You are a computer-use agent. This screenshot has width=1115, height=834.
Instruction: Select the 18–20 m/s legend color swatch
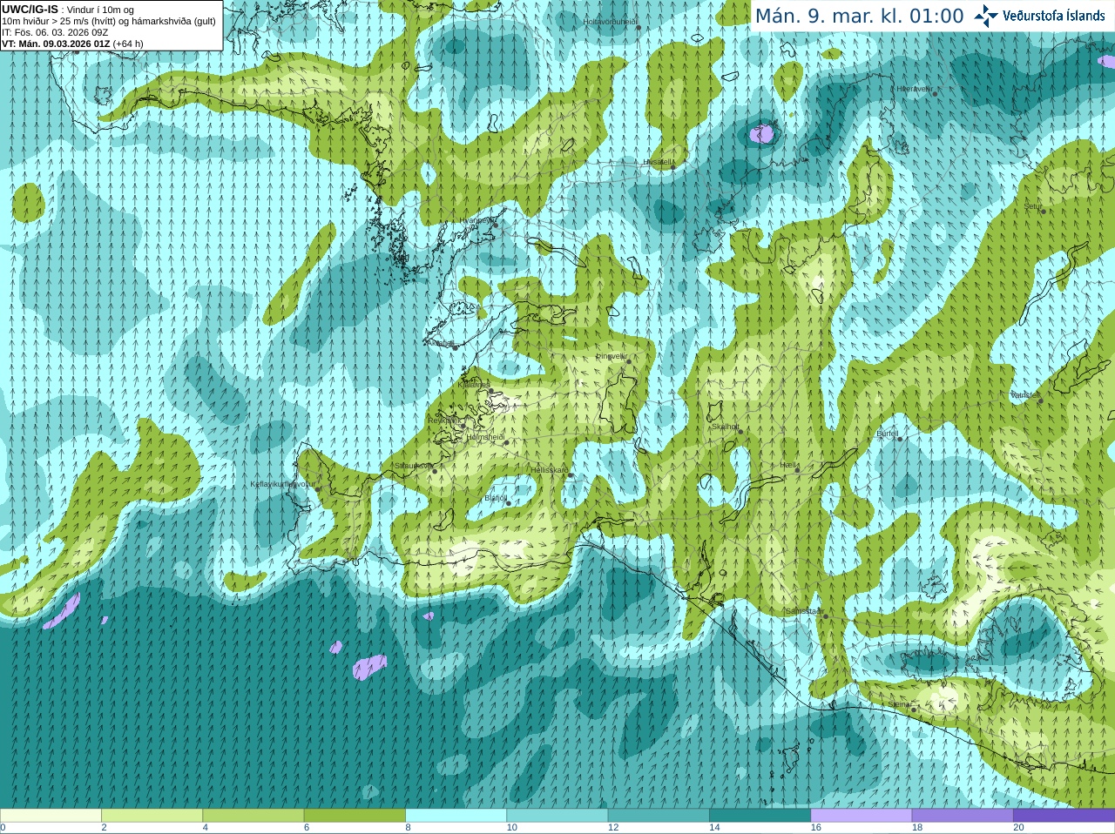coord(963,816)
